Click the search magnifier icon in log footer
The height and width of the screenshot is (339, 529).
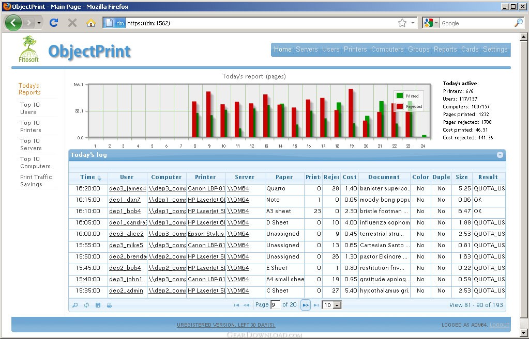click(x=75, y=305)
